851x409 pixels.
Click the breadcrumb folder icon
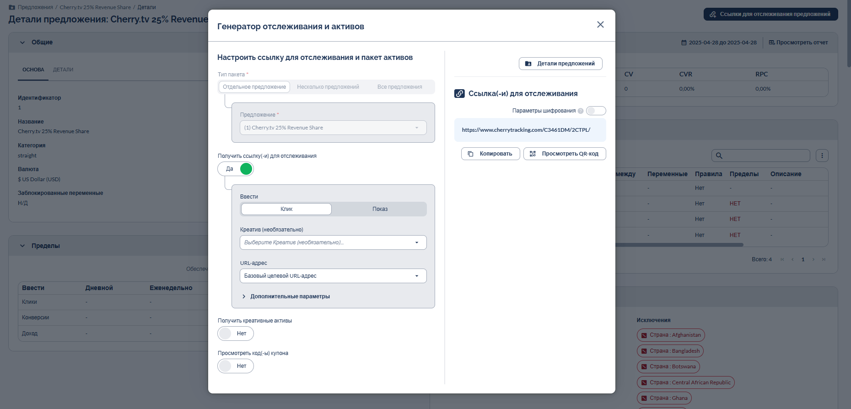point(12,7)
